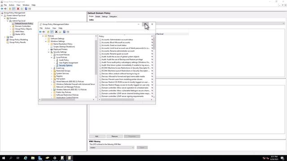The width and height of the screenshot is (287, 161).
Task: Toggle Action Pane icon in Editor toolbar
Action: pyautogui.click(x=68, y=32)
